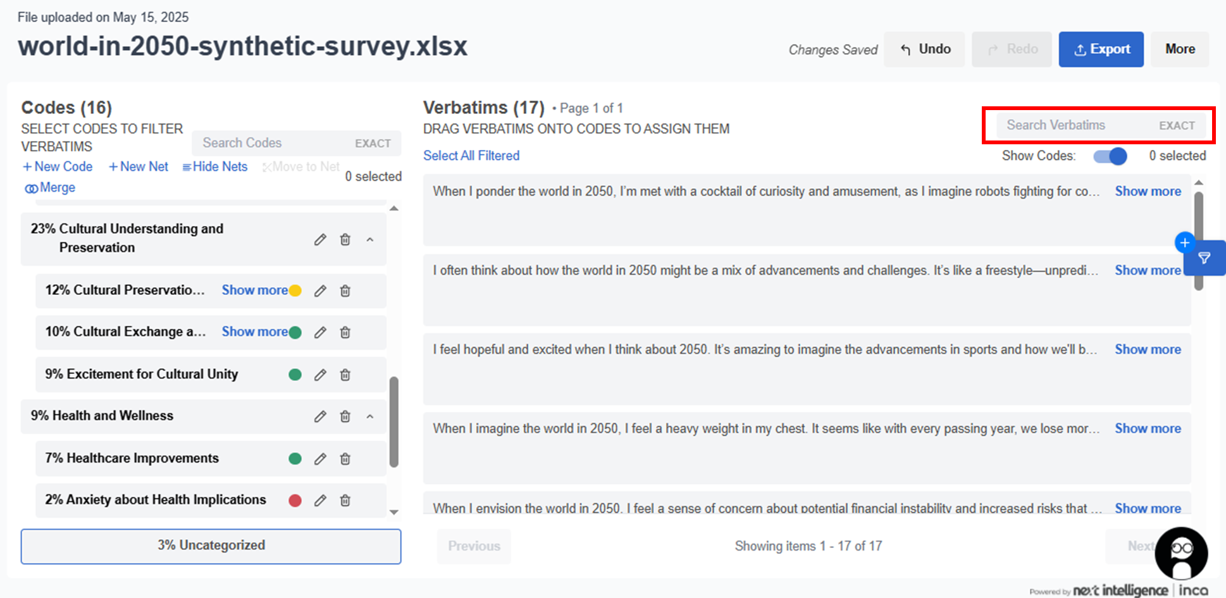The image size is (1226, 598).
Task: Delete Anxiety about Health Implications code
Action: point(345,501)
